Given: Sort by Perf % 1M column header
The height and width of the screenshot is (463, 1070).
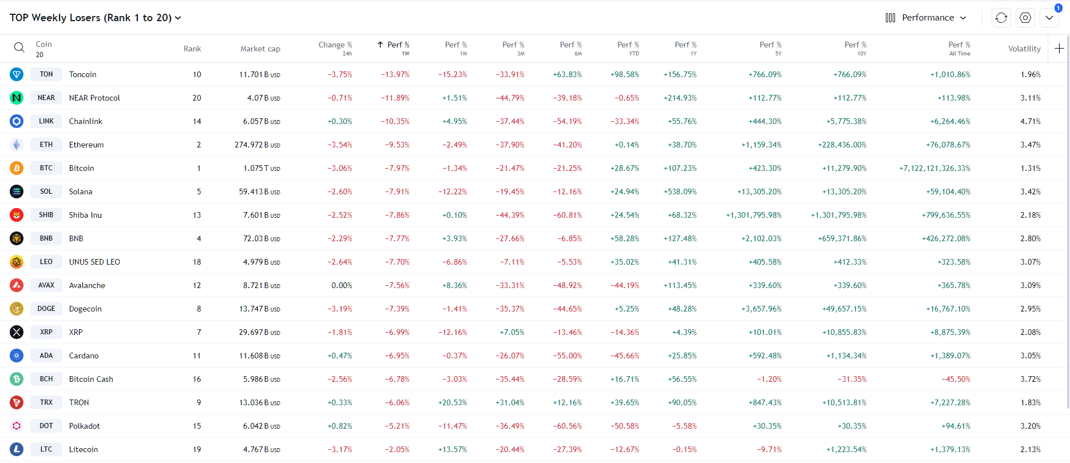Looking at the screenshot, I should click(x=456, y=48).
